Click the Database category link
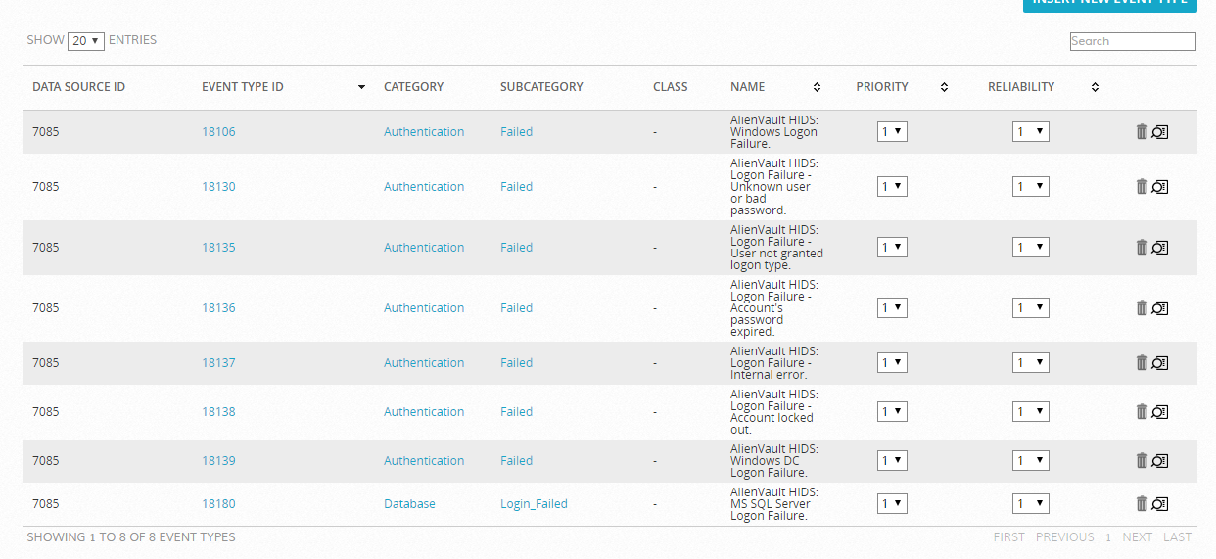The image size is (1216, 559). click(409, 504)
